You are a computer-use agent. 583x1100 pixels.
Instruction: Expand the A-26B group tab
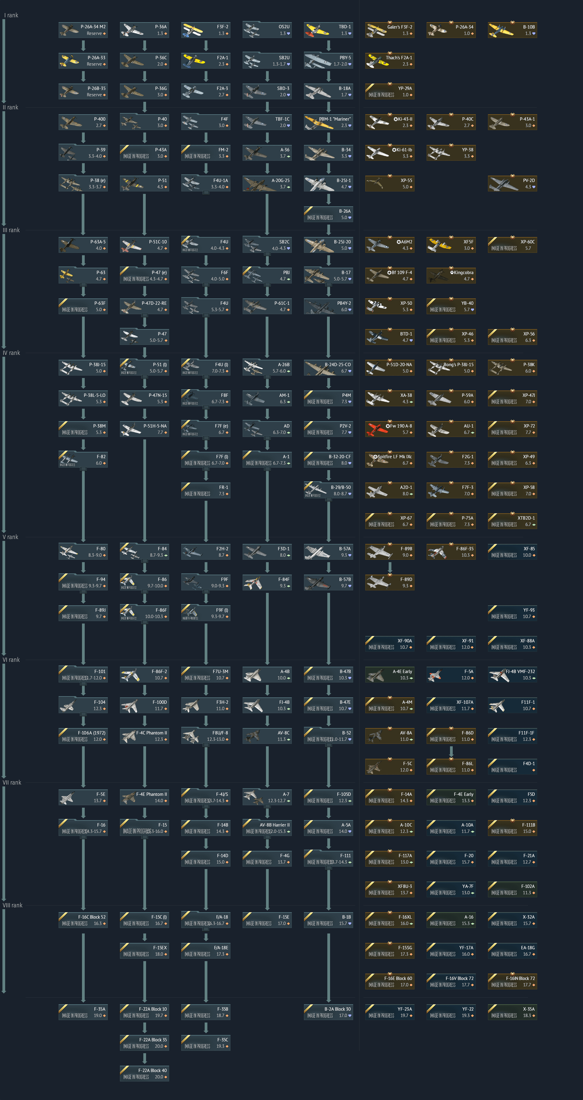click(267, 376)
